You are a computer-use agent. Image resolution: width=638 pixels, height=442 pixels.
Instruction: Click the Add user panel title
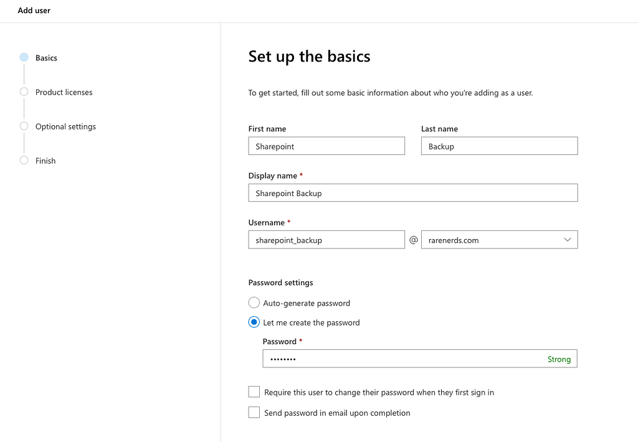(x=34, y=11)
